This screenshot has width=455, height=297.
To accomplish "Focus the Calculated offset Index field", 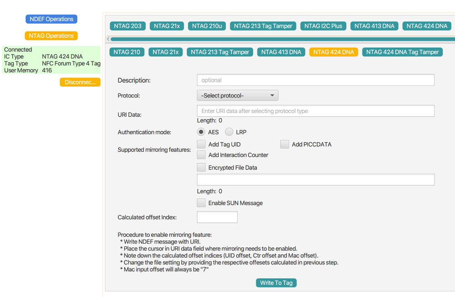I will 217,217.
